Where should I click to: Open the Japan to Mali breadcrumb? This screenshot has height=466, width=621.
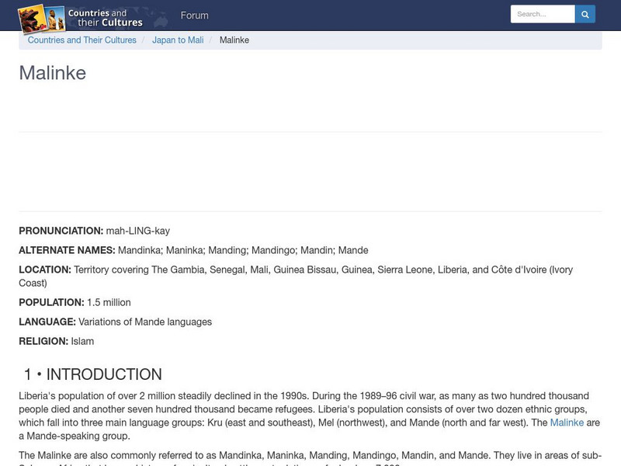point(178,40)
